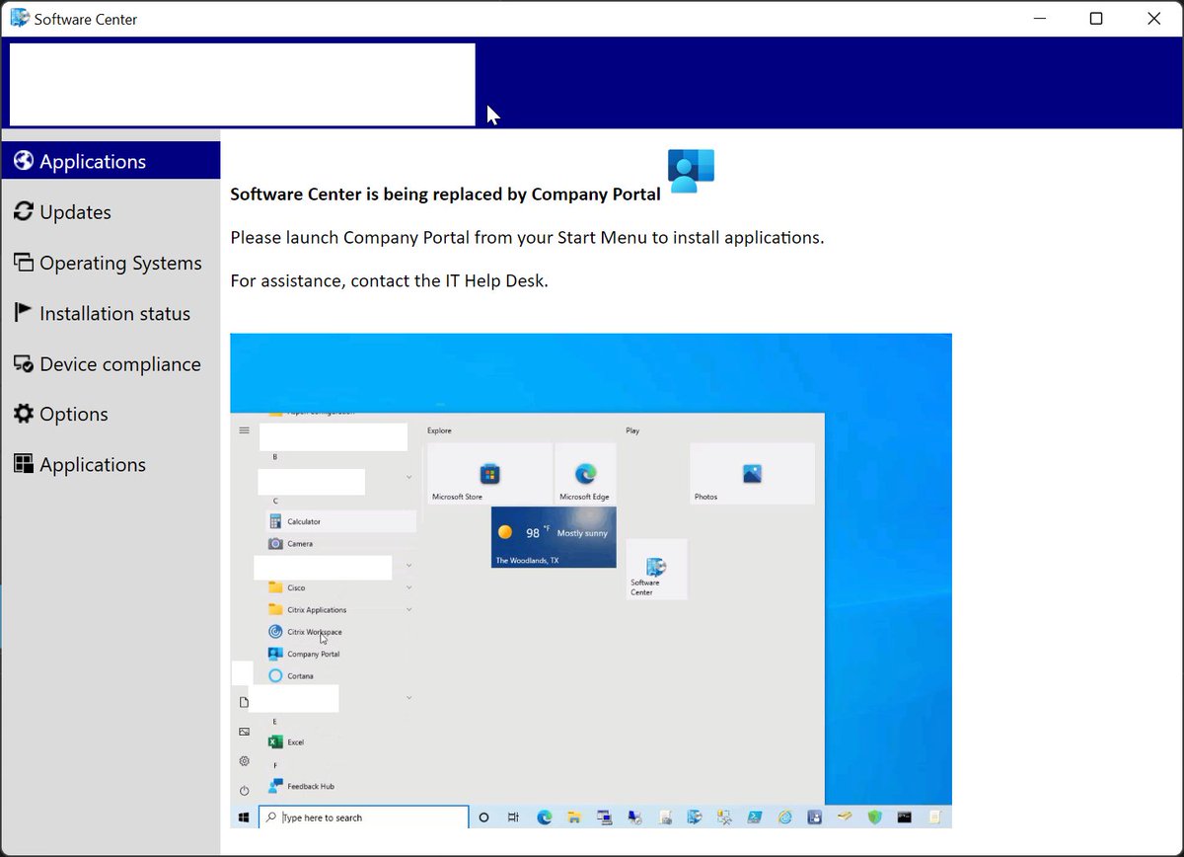The image size is (1184, 857).
Task: Click the Power icon in pictured Start rail
Action: pos(244,791)
